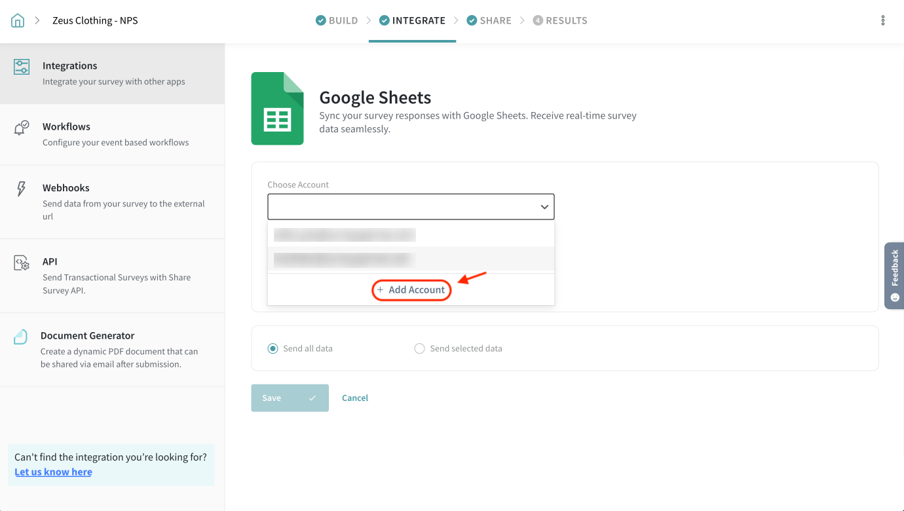Click the INTEGRATE step checkmark icon

[384, 20]
